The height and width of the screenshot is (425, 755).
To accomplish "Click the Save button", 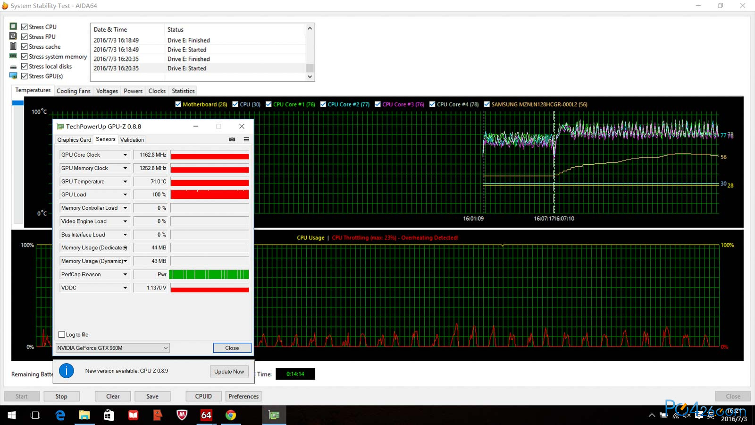I will [x=152, y=396].
